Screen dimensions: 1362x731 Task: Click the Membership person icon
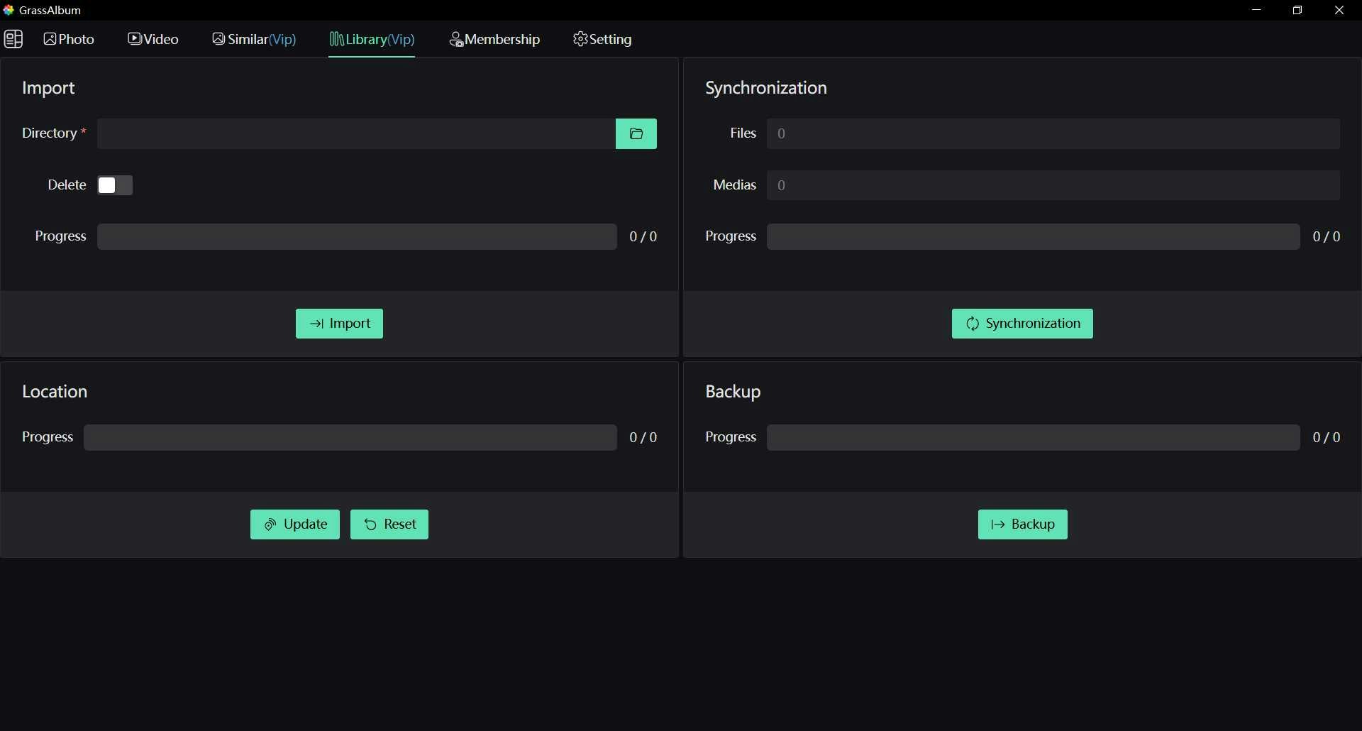tap(458, 40)
